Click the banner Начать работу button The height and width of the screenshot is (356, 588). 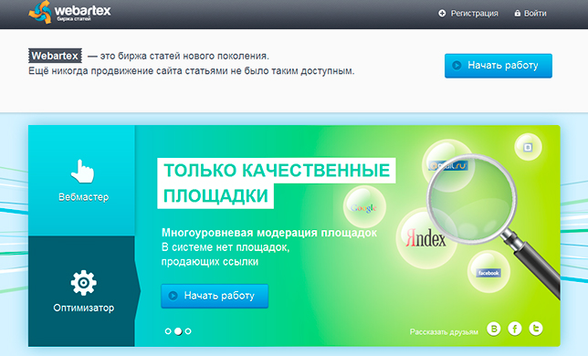click(215, 296)
